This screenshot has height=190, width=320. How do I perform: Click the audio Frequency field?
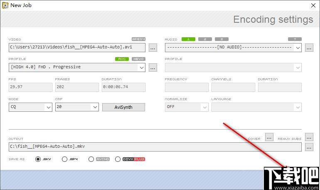[187, 87]
